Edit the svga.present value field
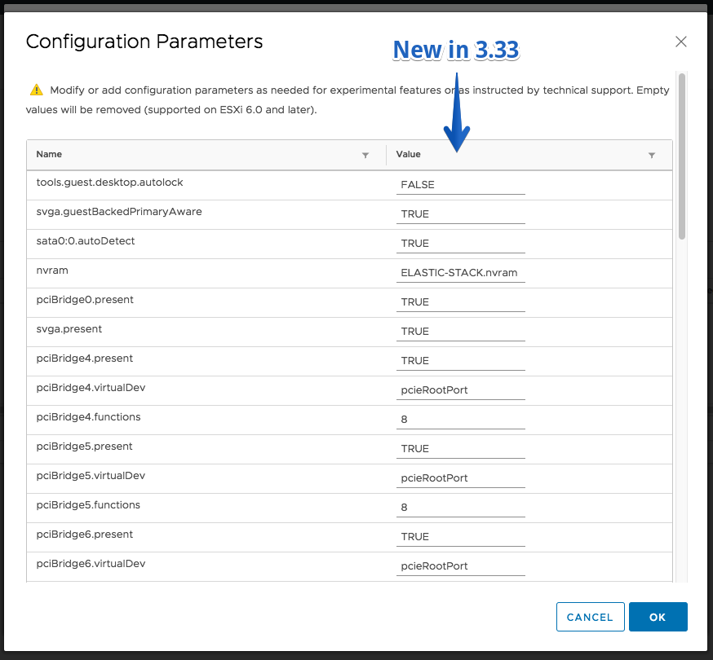The image size is (713, 660). pyautogui.click(x=461, y=331)
